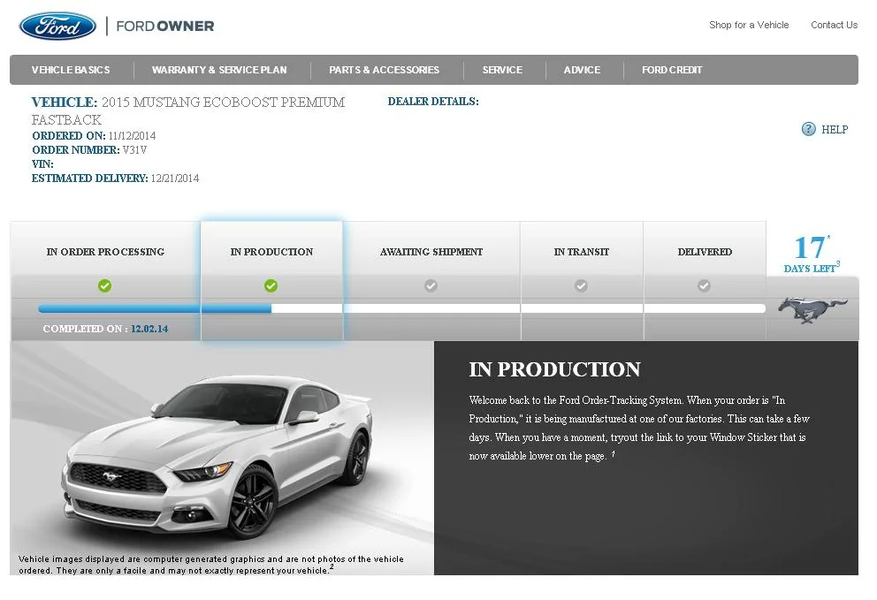Open the Advice menu

[583, 70]
